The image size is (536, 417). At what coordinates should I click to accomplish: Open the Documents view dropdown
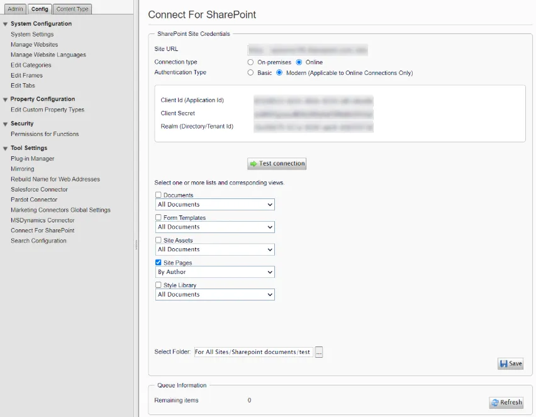coord(215,204)
